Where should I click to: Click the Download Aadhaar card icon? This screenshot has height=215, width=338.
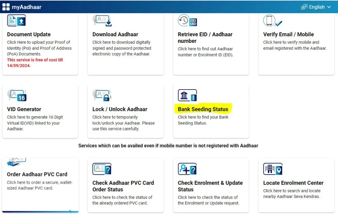(x=102, y=21)
